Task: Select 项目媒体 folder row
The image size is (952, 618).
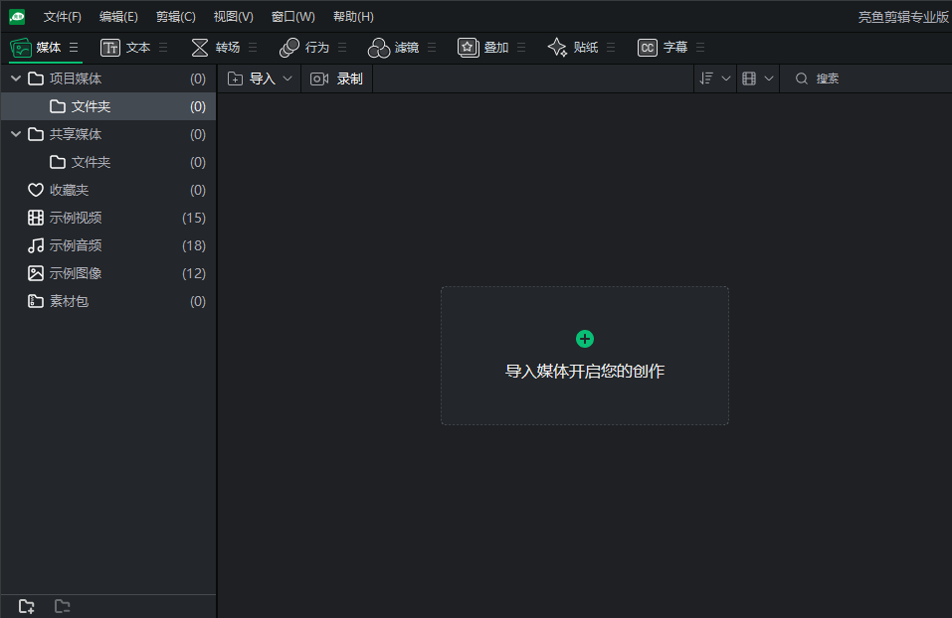Action: coord(108,78)
